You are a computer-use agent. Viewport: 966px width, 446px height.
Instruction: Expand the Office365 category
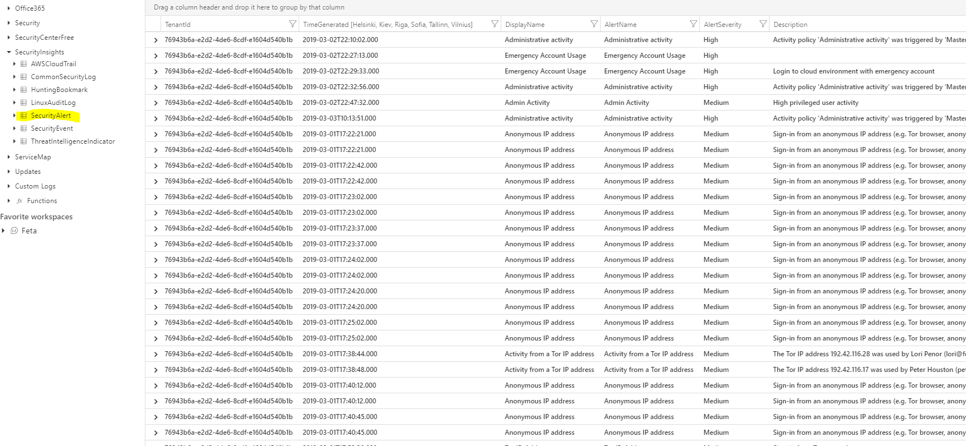tap(9, 8)
